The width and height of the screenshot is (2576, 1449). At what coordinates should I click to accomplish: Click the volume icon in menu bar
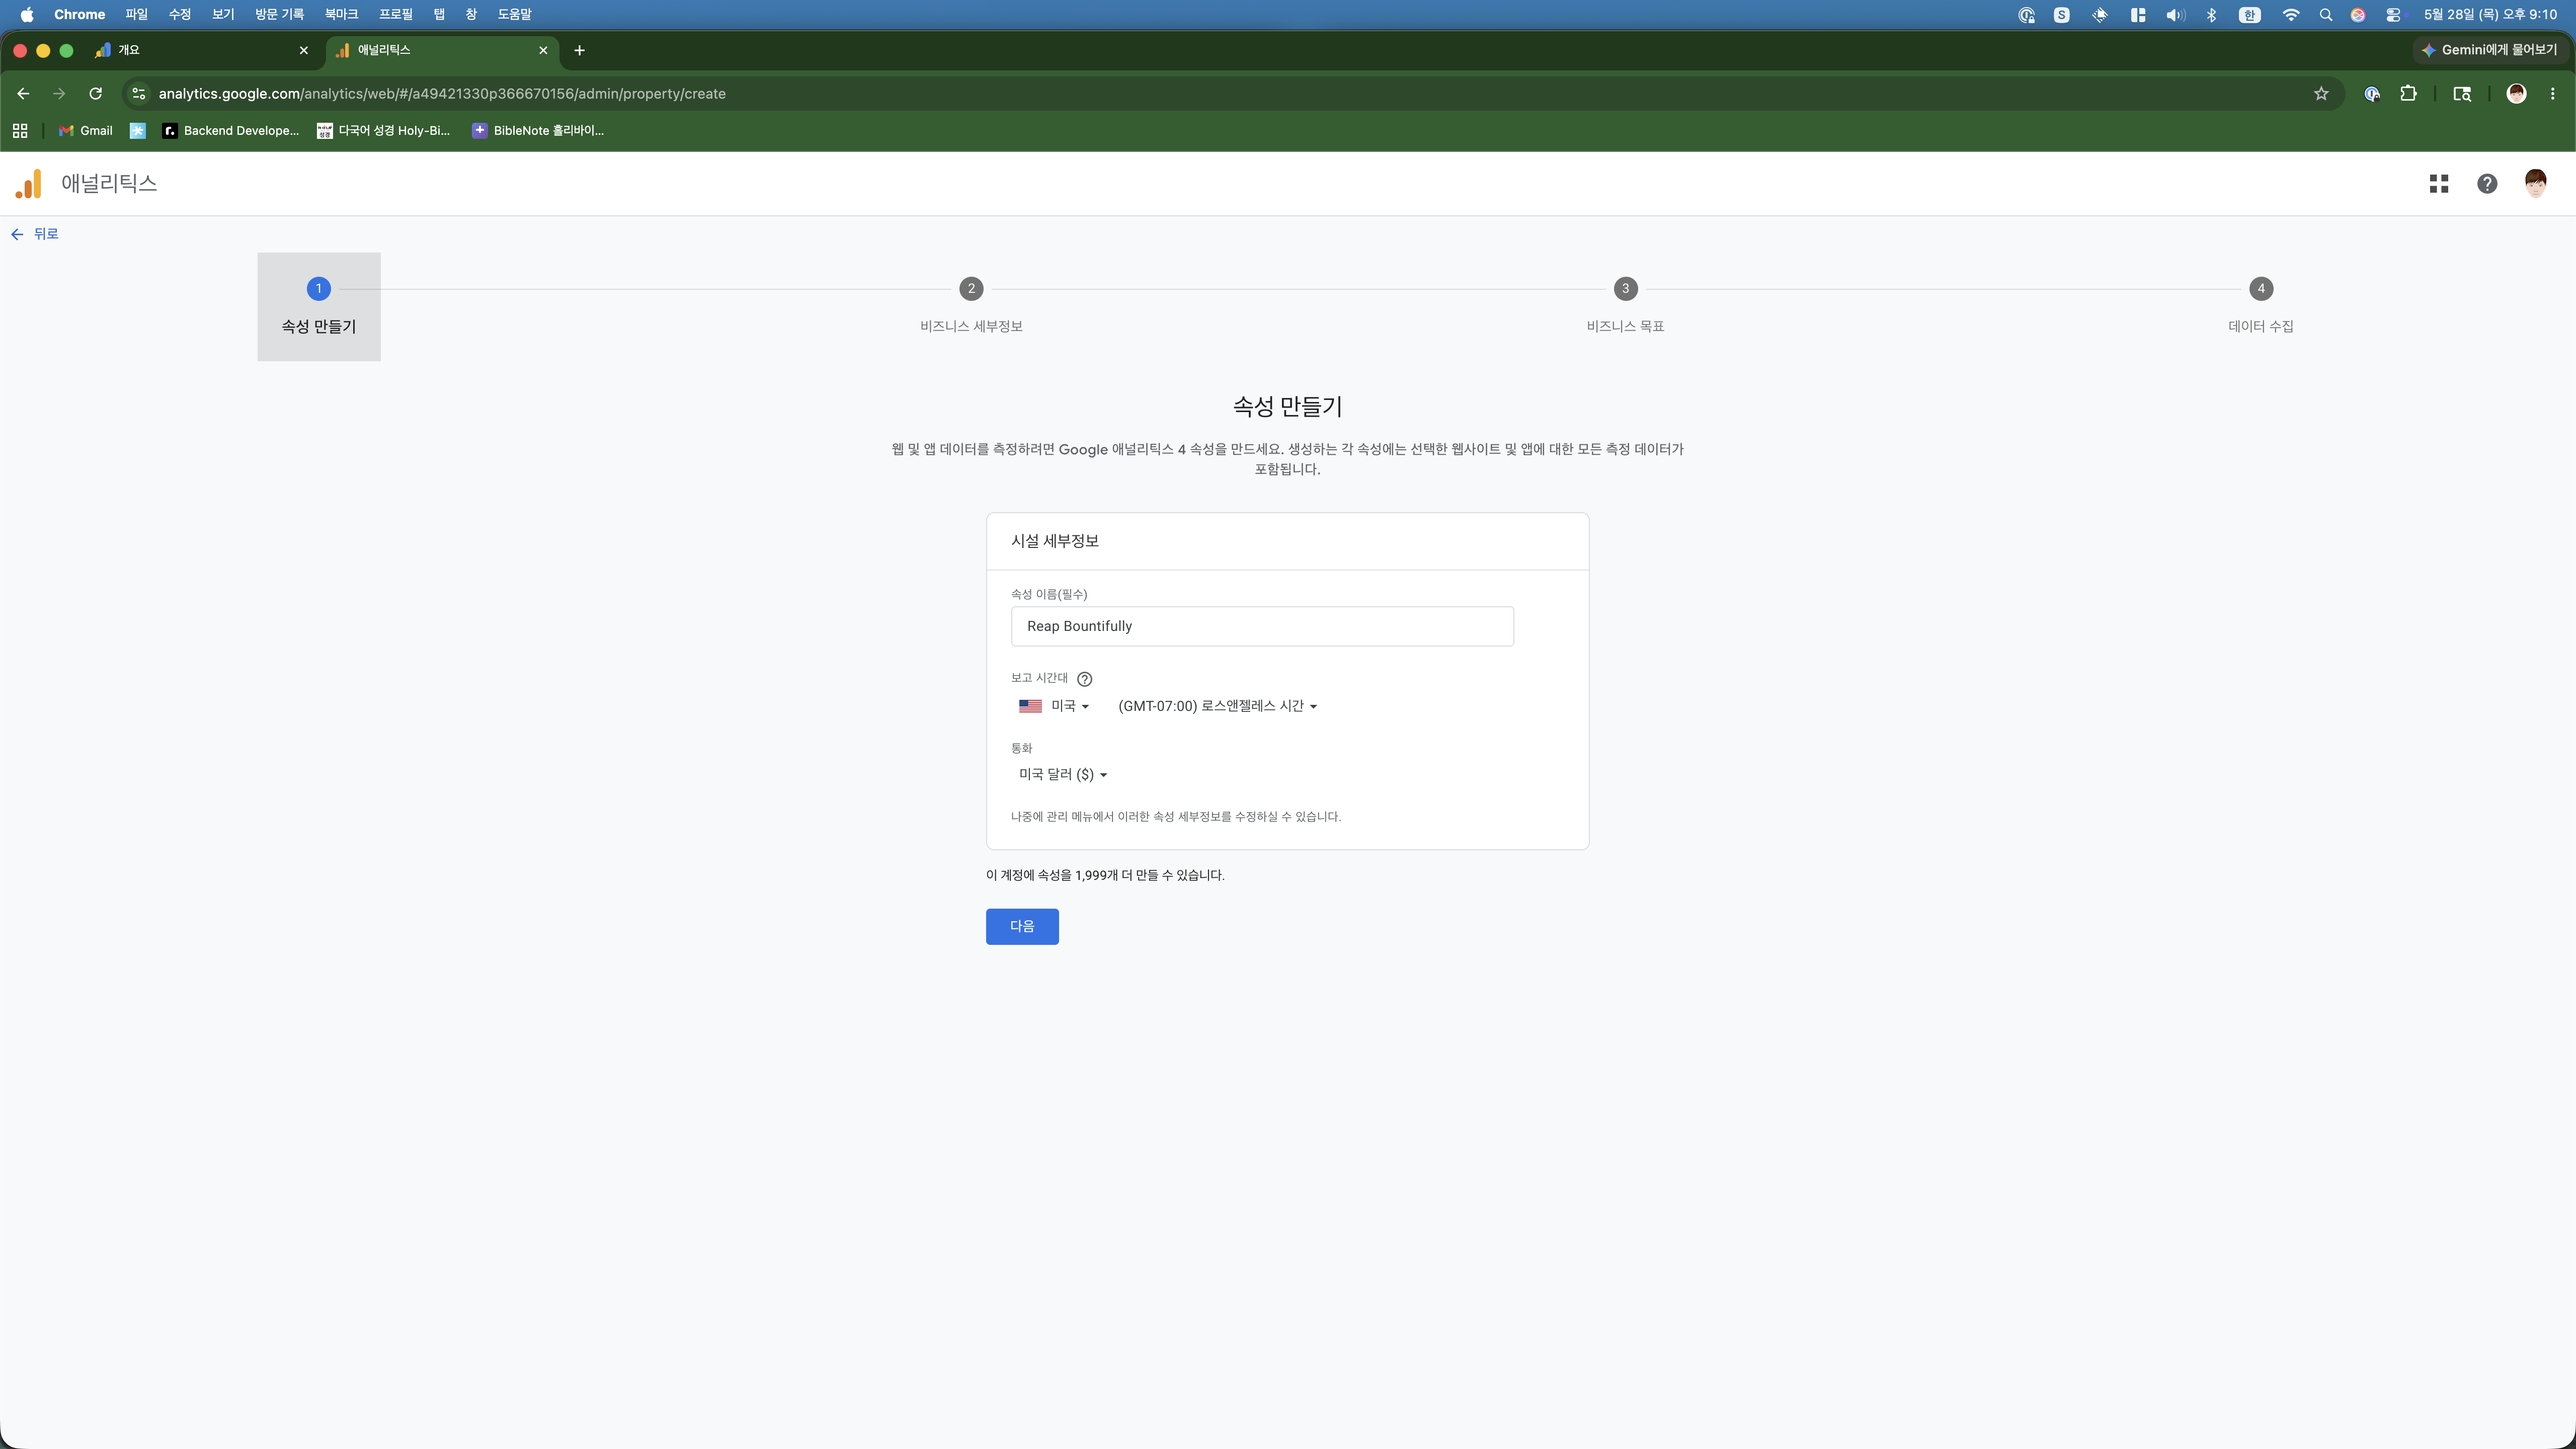click(x=2175, y=15)
